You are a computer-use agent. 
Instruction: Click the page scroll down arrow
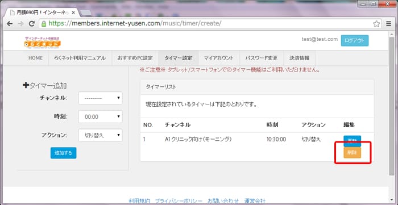point(392,200)
